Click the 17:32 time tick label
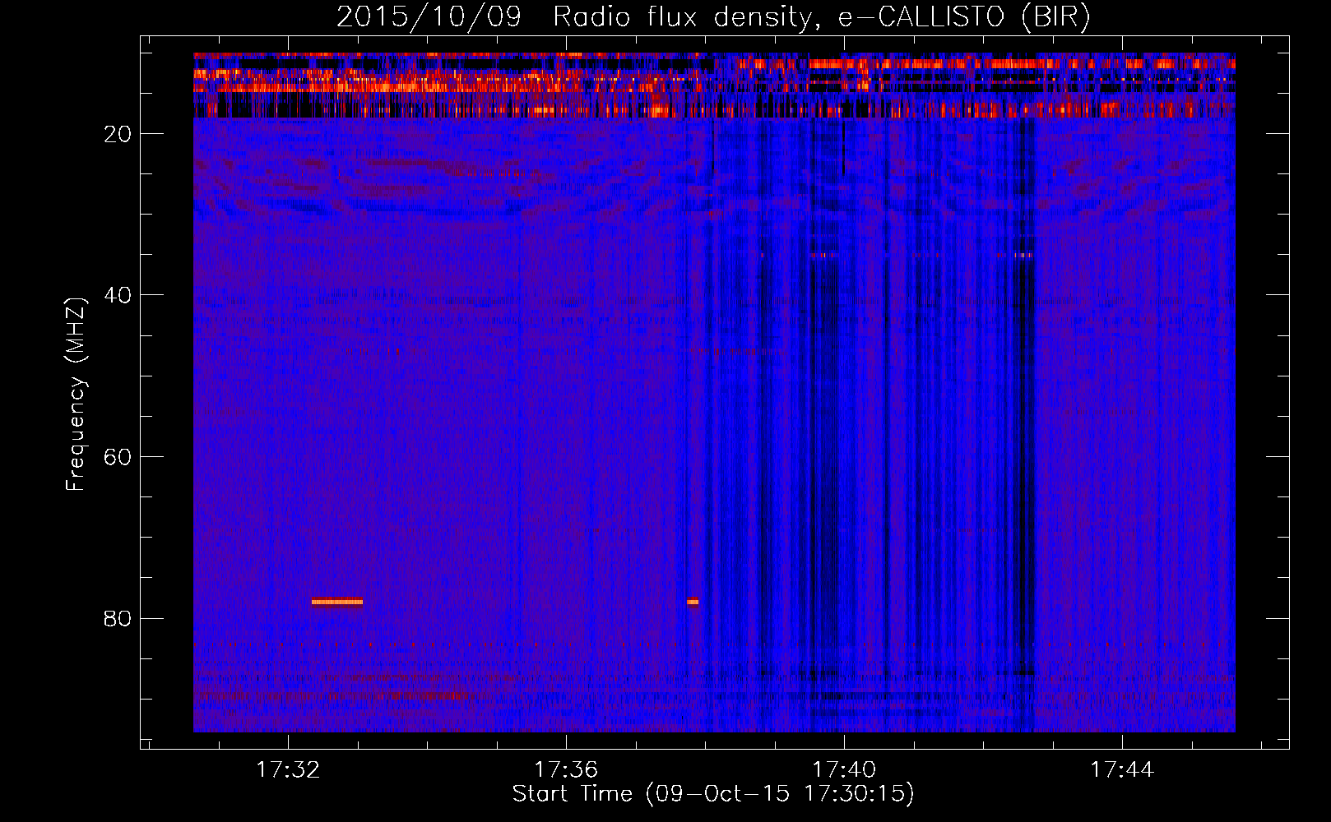Viewport: 1331px width, 822px height. coord(287,770)
